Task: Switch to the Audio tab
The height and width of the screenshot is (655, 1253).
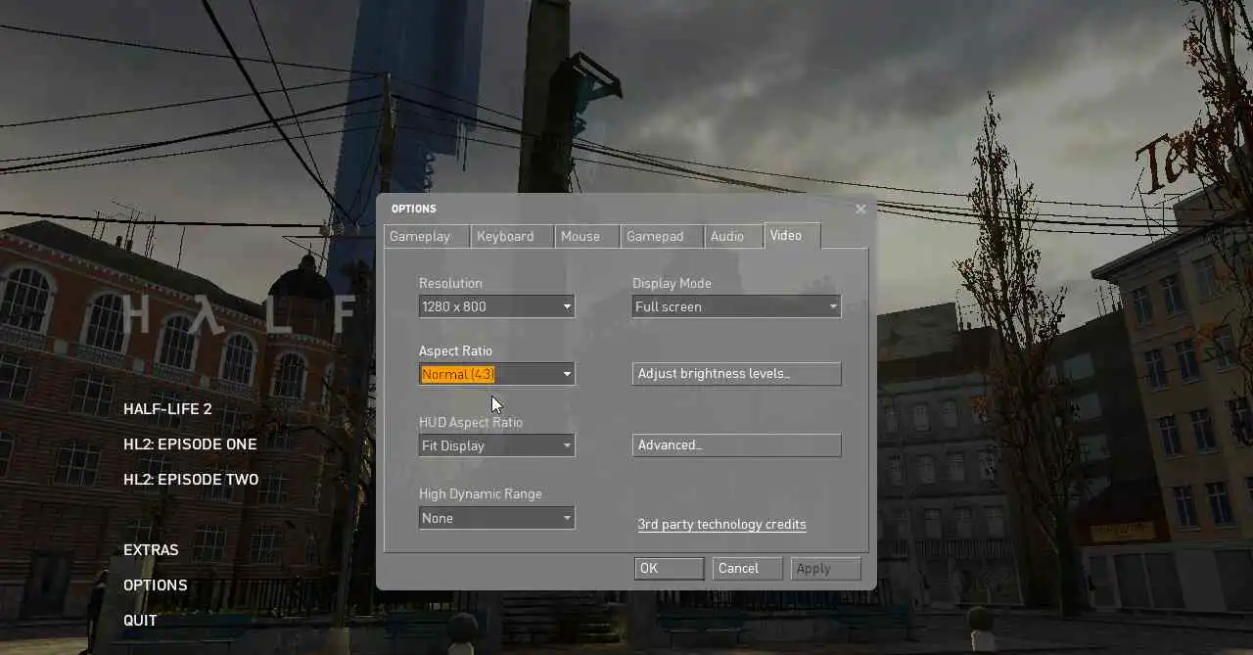Action: (x=733, y=236)
